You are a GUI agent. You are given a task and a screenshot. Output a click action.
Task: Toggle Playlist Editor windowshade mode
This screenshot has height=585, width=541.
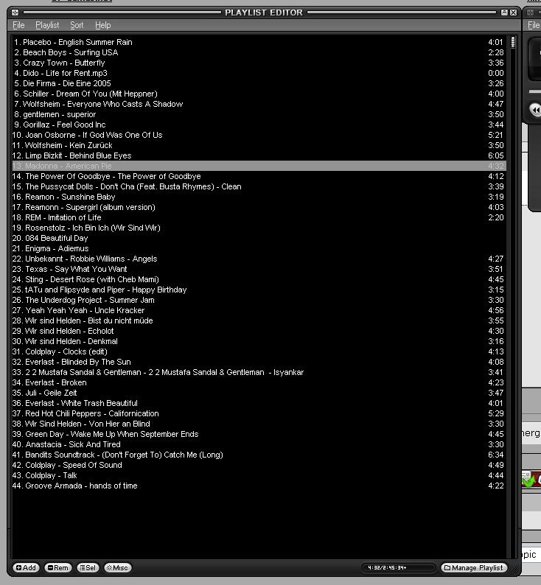point(504,13)
